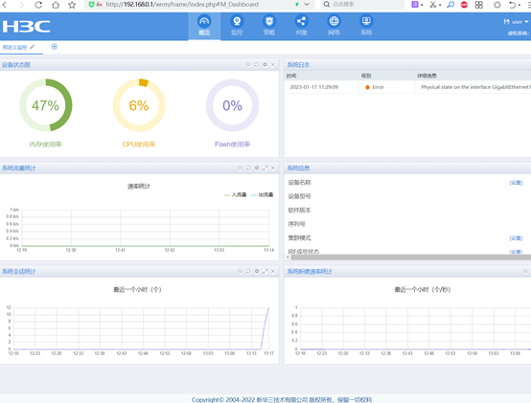The width and height of the screenshot is (531, 403).
Task: Click 设置 link for 集群模式
Action: [x=516, y=238]
